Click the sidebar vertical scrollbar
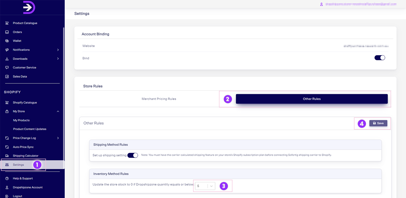This screenshot has width=406, height=198. 64,98
